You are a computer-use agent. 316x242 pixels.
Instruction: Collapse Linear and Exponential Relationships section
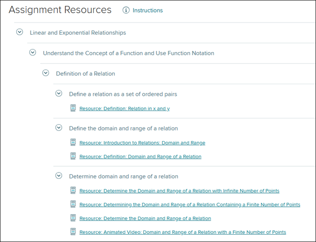[x=19, y=32]
